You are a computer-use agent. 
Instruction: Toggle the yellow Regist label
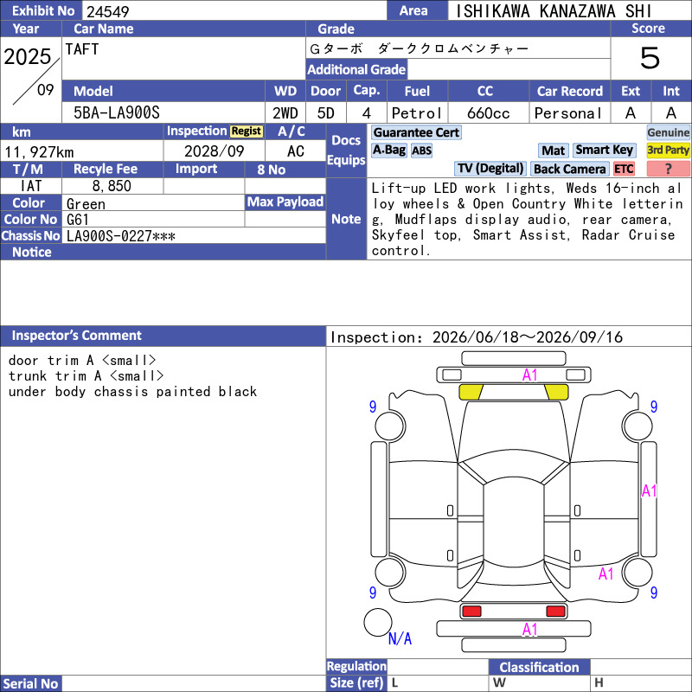[247, 131]
